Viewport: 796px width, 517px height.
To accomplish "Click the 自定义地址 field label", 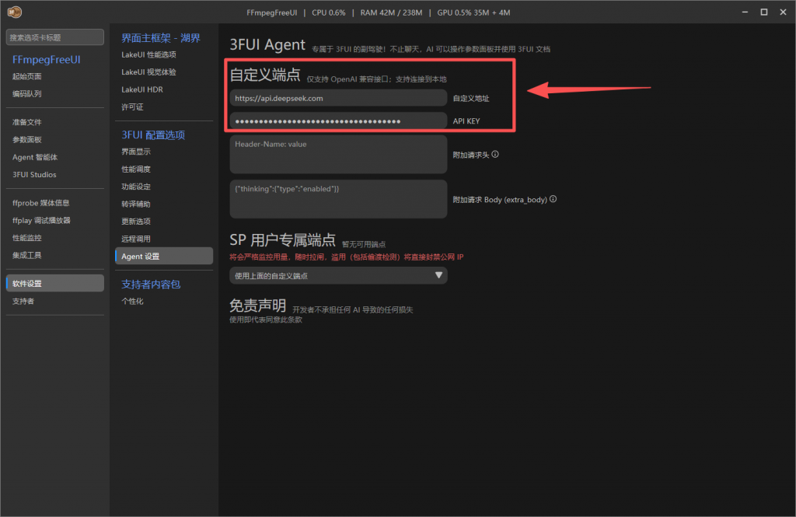I will 471,99.
